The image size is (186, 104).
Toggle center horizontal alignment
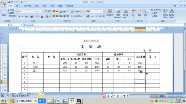coord(57,16)
